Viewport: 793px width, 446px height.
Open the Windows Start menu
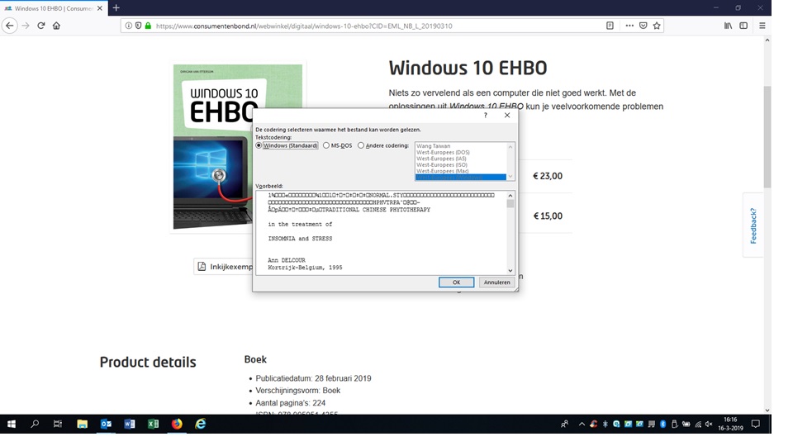pos(11,424)
